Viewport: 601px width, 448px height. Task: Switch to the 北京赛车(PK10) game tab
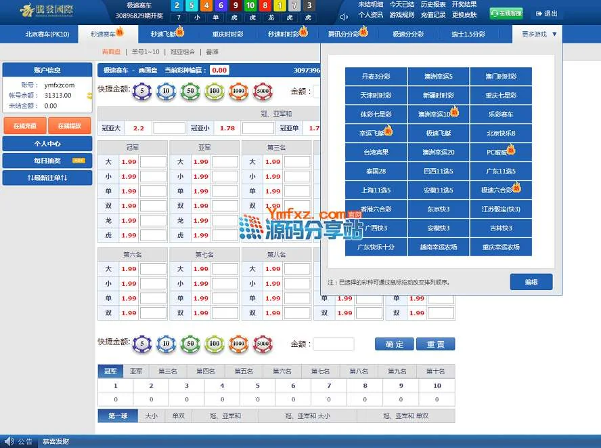47,33
